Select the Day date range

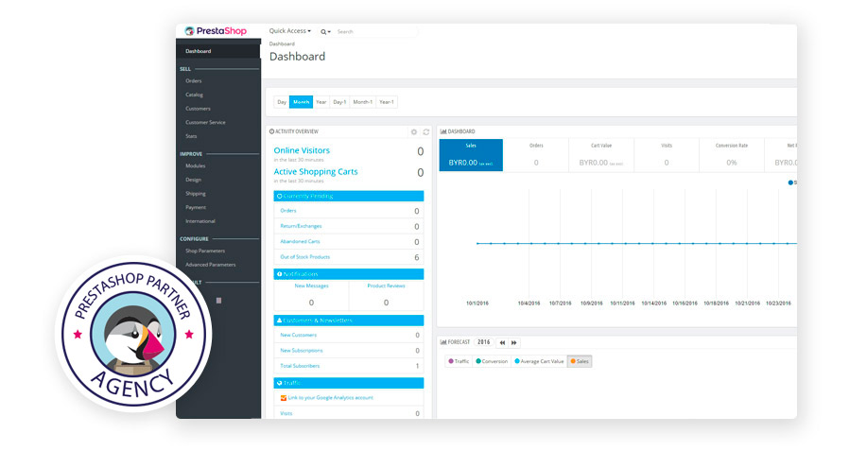282,102
